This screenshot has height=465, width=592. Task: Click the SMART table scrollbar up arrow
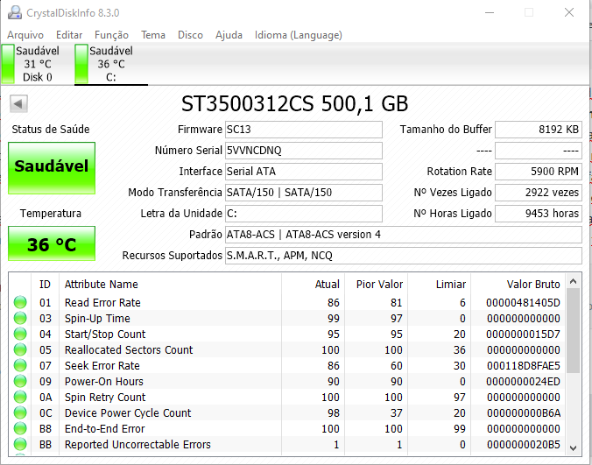pyautogui.click(x=573, y=281)
